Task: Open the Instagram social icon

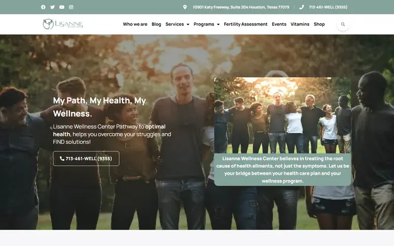Action: [x=71, y=7]
